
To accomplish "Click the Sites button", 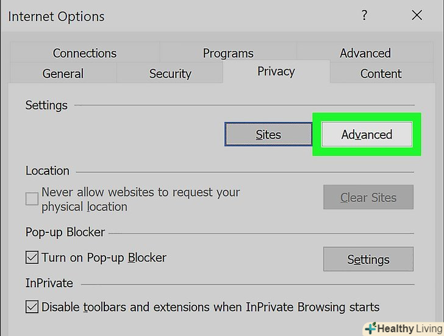I will click(268, 135).
